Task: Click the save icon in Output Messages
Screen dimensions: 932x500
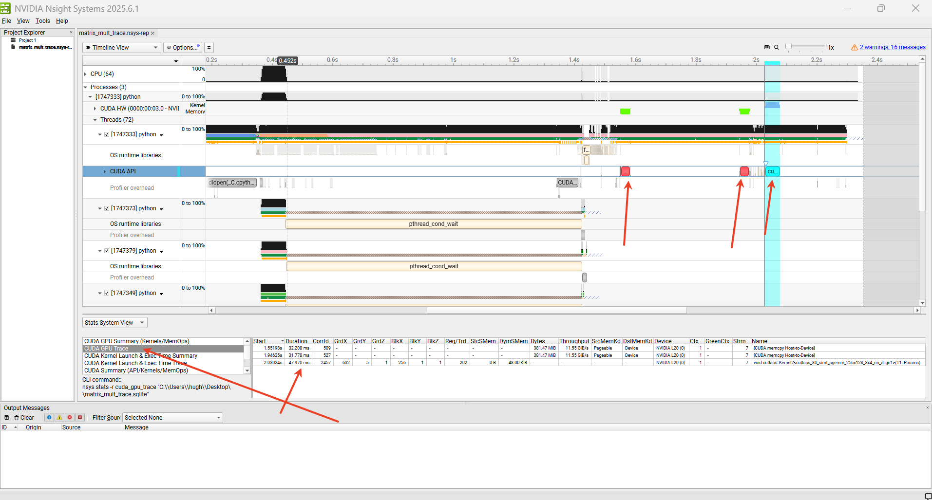Action: [7, 418]
